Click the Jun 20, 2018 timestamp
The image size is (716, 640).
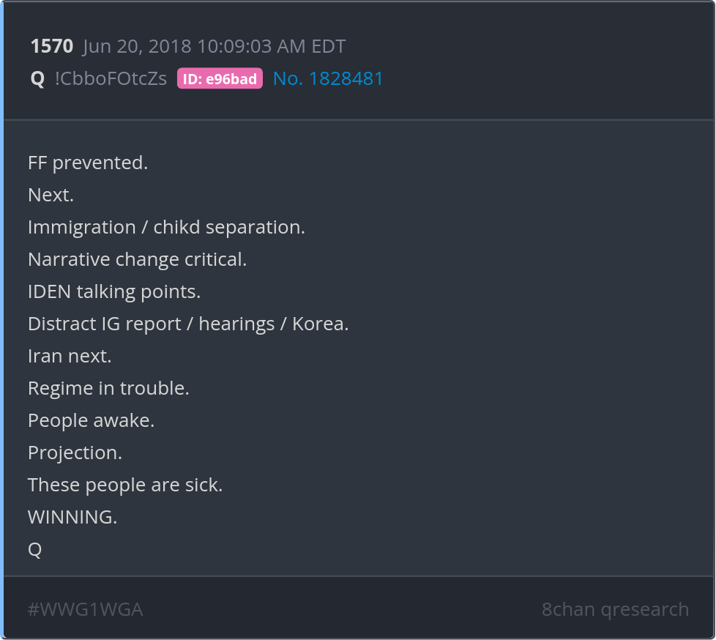(x=214, y=47)
